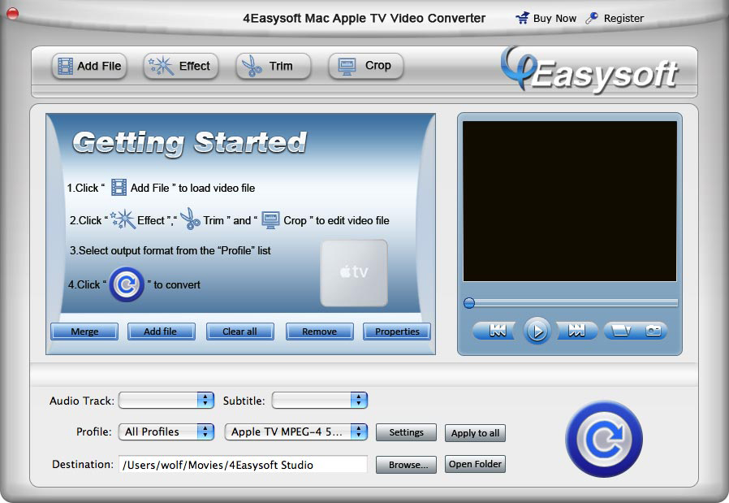This screenshot has height=503, width=729.
Task: Open file Properties
Action: [x=397, y=332]
